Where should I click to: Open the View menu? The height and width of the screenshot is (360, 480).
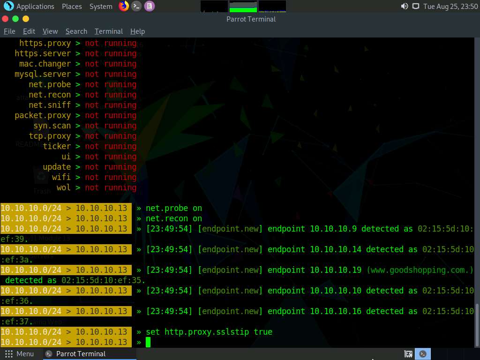pyautogui.click(x=50, y=31)
